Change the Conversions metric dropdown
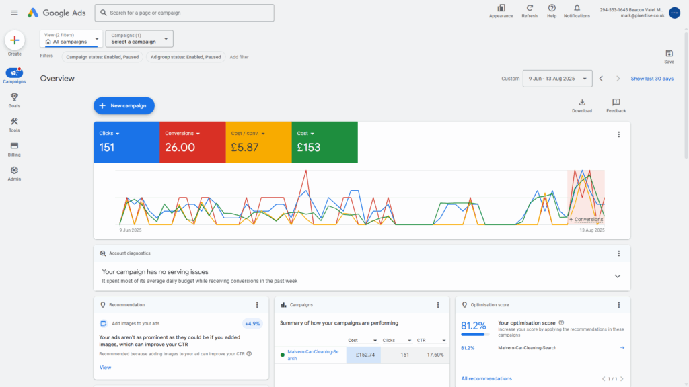This screenshot has width=689, height=387. [182, 134]
